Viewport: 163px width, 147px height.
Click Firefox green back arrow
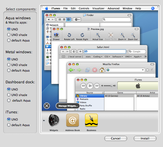coord(71,70)
